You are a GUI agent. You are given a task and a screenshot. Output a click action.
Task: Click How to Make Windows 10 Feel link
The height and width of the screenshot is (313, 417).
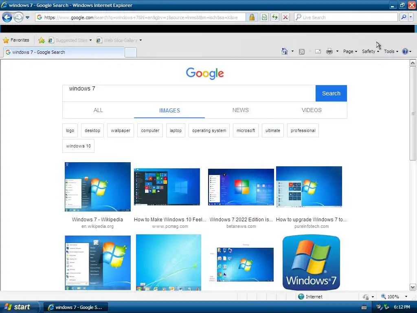(170, 220)
